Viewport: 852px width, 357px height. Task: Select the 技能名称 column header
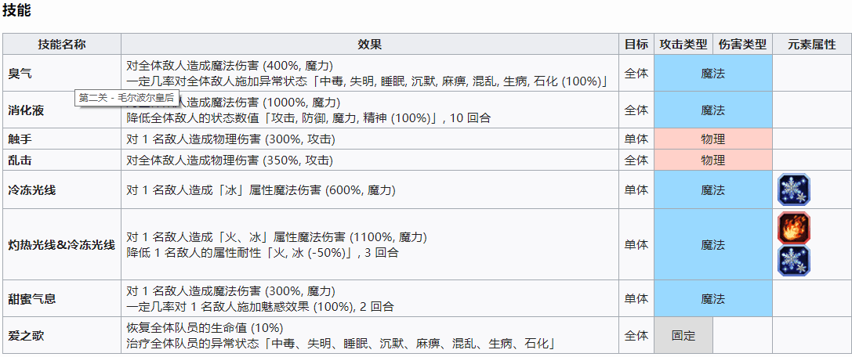pos(62,45)
